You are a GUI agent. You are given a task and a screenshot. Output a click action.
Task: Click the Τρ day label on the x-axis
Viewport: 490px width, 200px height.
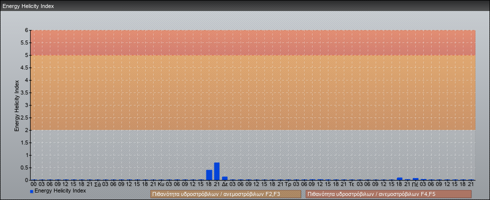click(288, 184)
